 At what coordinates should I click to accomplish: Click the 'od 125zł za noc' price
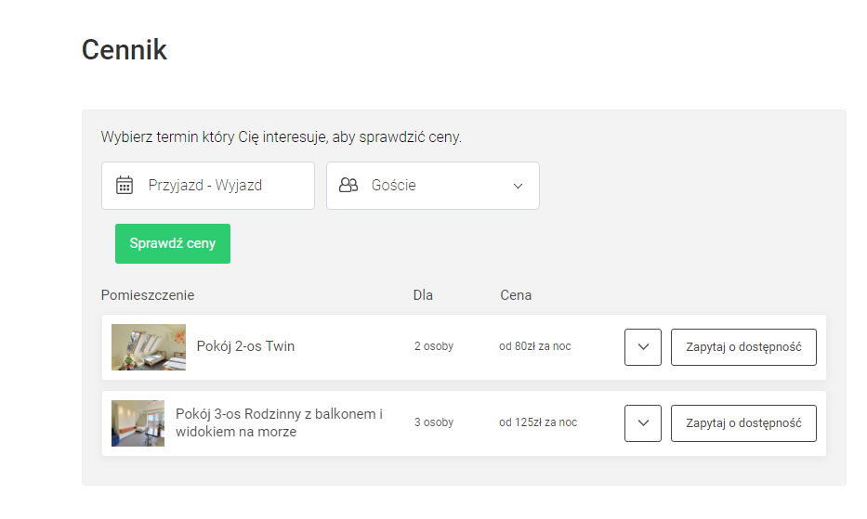point(538,422)
